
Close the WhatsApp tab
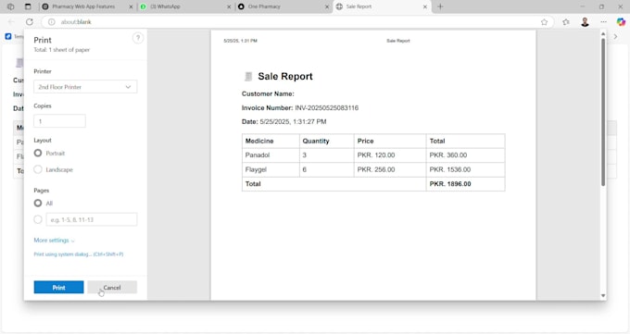(229, 6)
